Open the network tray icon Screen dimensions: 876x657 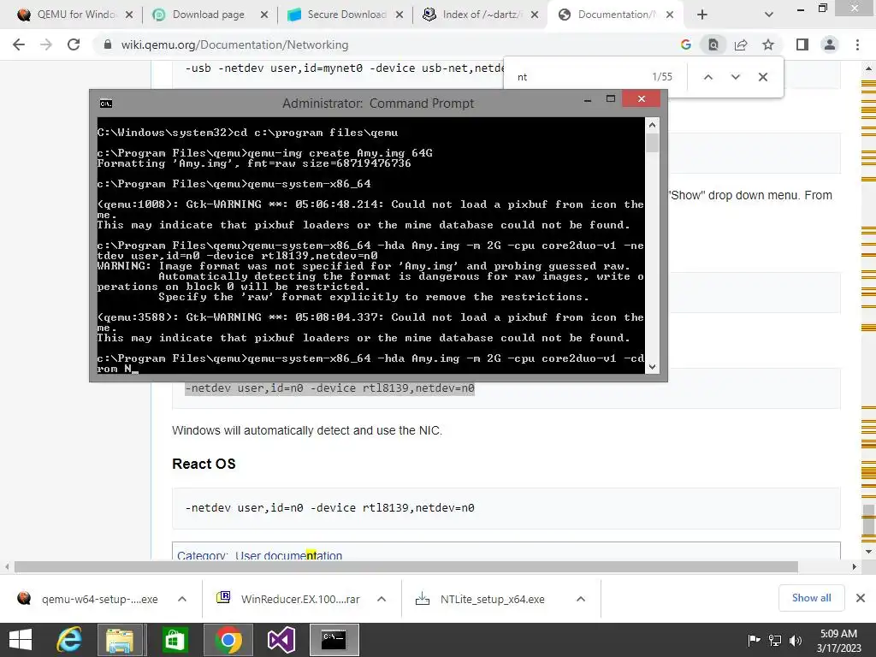click(x=775, y=640)
